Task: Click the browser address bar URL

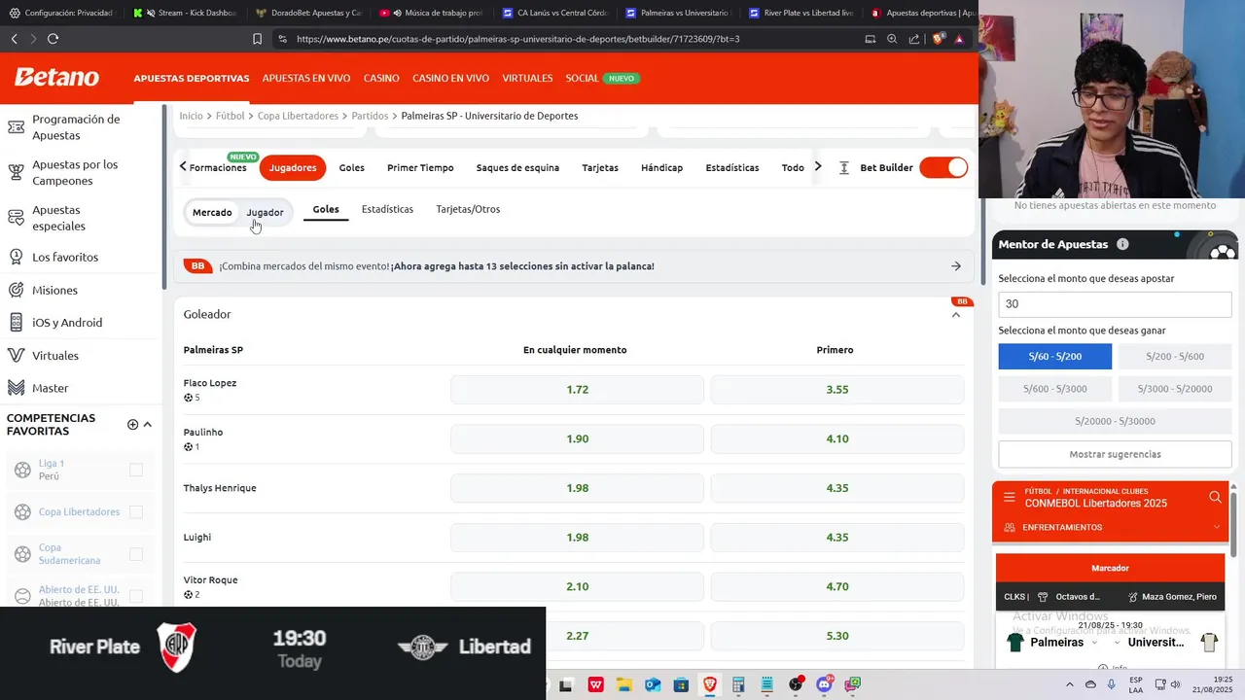Action: pyautogui.click(x=517, y=39)
